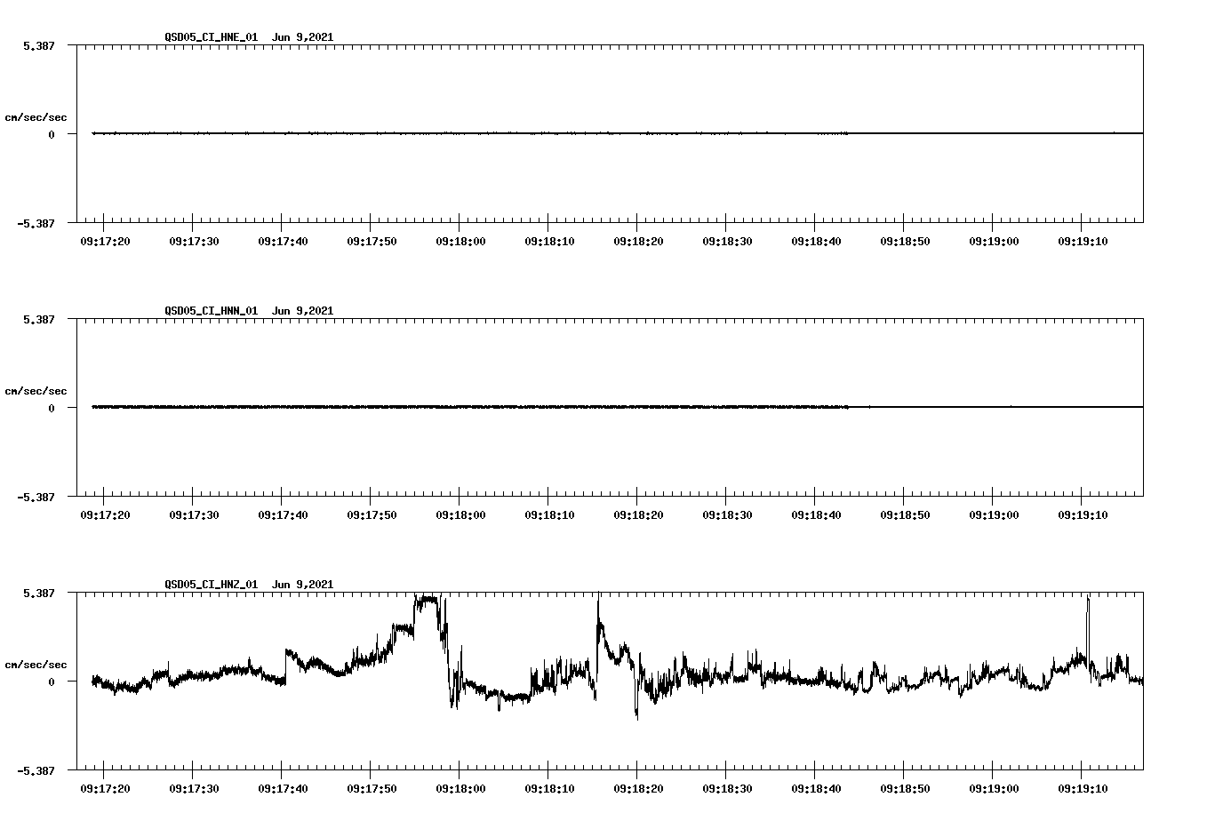Click the QSD05_CI_HNN_01 plot title

click(x=249, y=311)
